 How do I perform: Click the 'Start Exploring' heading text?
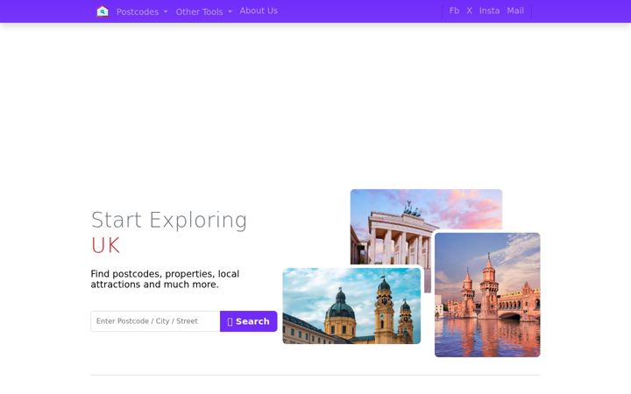tap(169, 220)
